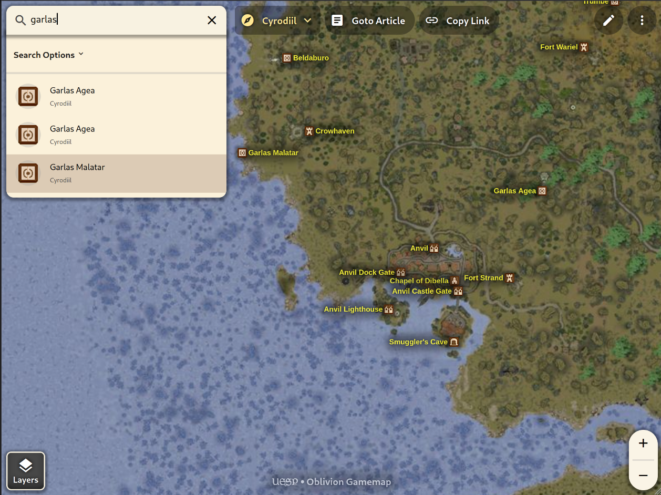Screen dimensions: 661x495
Task: Expand Search Options
Action: pyautogui.click(x=48, y=55)
